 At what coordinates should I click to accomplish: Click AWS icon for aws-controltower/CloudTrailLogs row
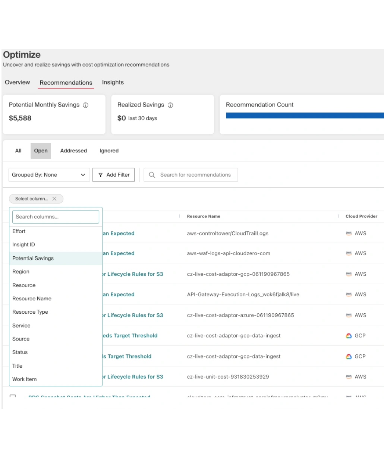(x=349, y=234)
